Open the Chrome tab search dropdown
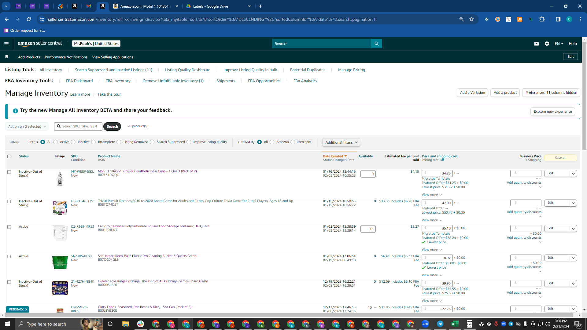 [6, 6]
